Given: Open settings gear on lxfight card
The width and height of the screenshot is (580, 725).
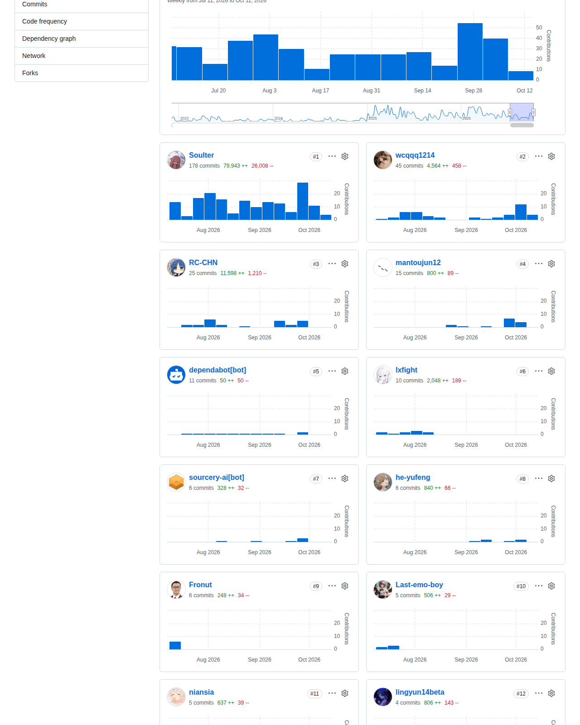Looking at the screenshot, I should point(551,371).
